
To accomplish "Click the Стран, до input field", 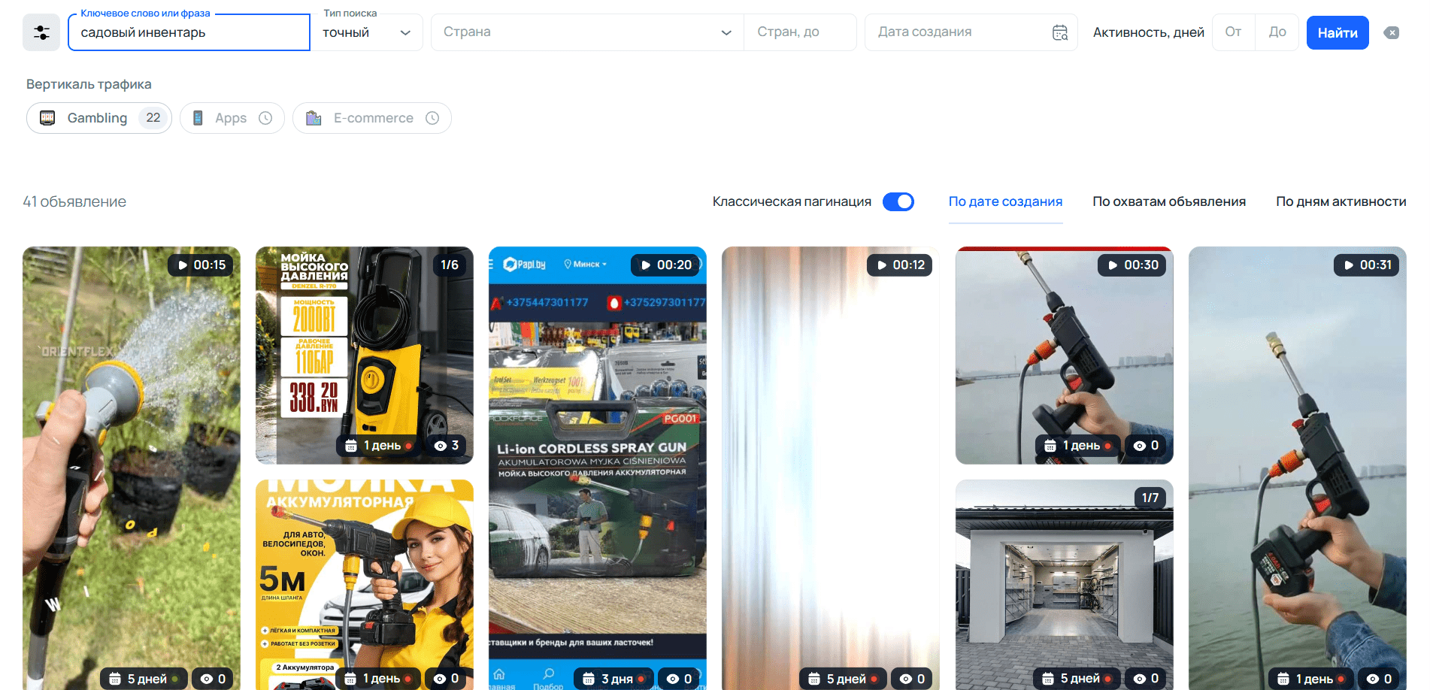I will tap(800, 32).
